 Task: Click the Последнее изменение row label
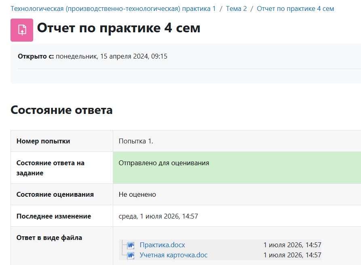(54, 216)
